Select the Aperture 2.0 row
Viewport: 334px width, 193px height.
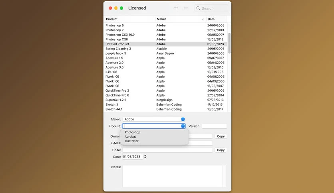165,63
